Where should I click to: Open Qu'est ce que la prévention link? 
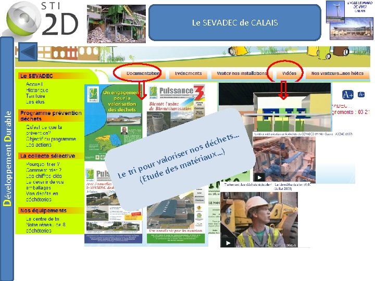[44, 130]
